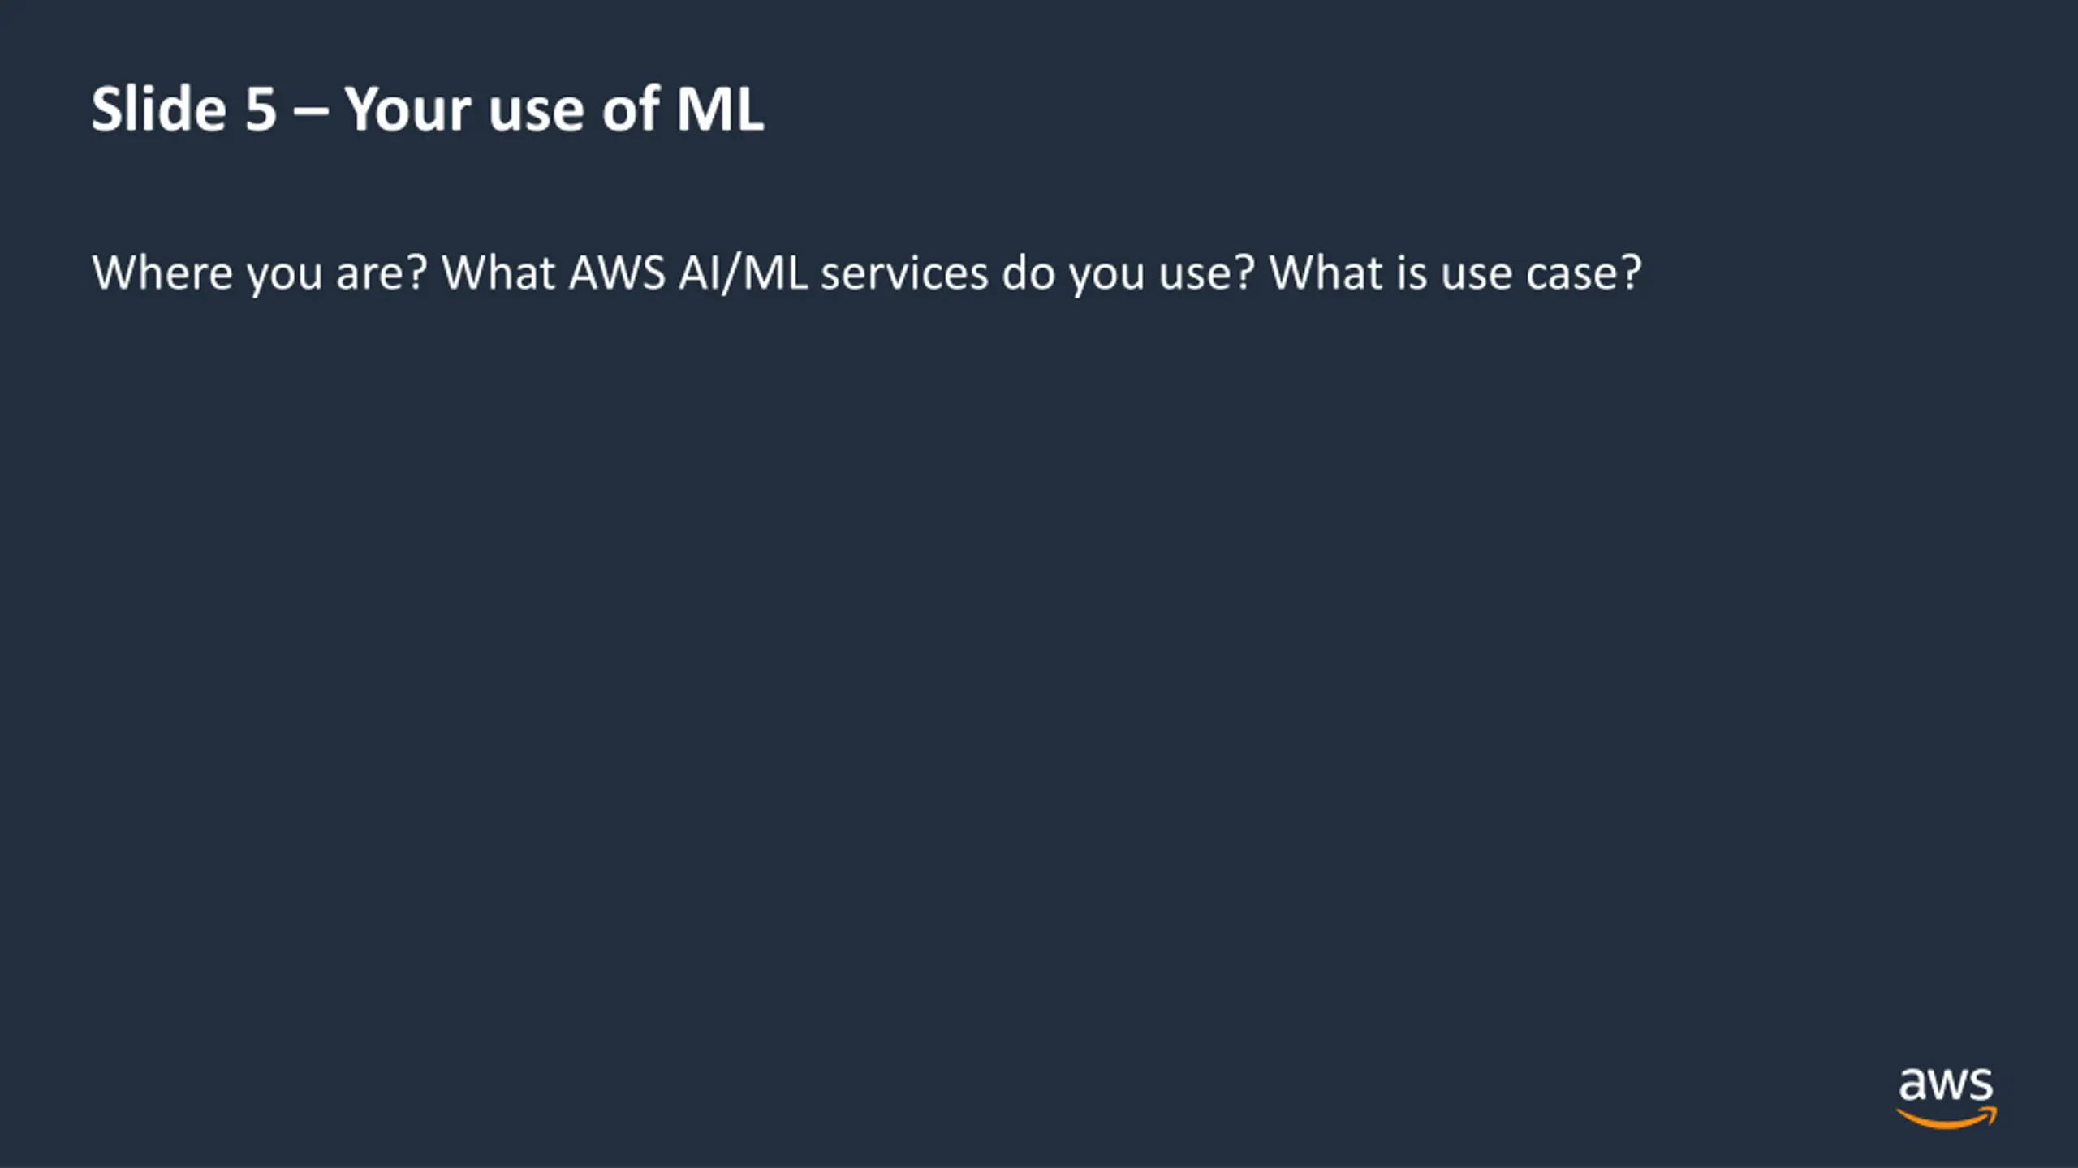Click the white "aws" lettering of the logo
This screenshot has width=2078, height=1168.
coord(1946,1085)
